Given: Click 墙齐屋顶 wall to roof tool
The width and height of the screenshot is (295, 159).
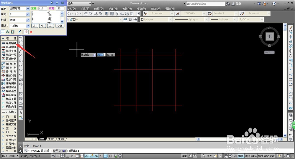Looking at the screenshot, I should pyautogui.click(x=9, y=95).
